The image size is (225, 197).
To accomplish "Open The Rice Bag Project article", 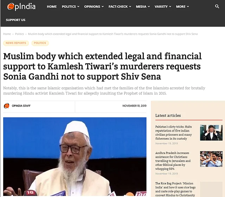I will pos(175,189).
